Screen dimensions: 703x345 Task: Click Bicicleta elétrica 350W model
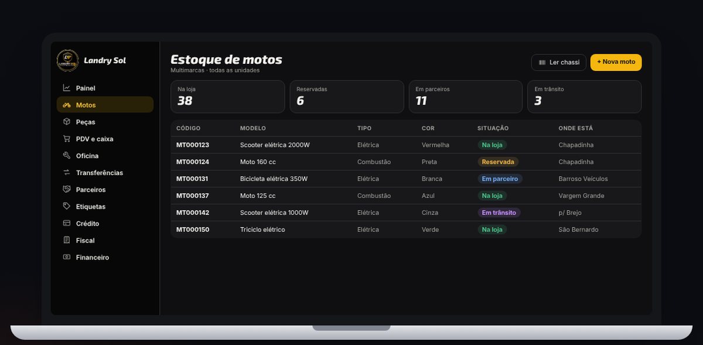[x=274, y=179]
